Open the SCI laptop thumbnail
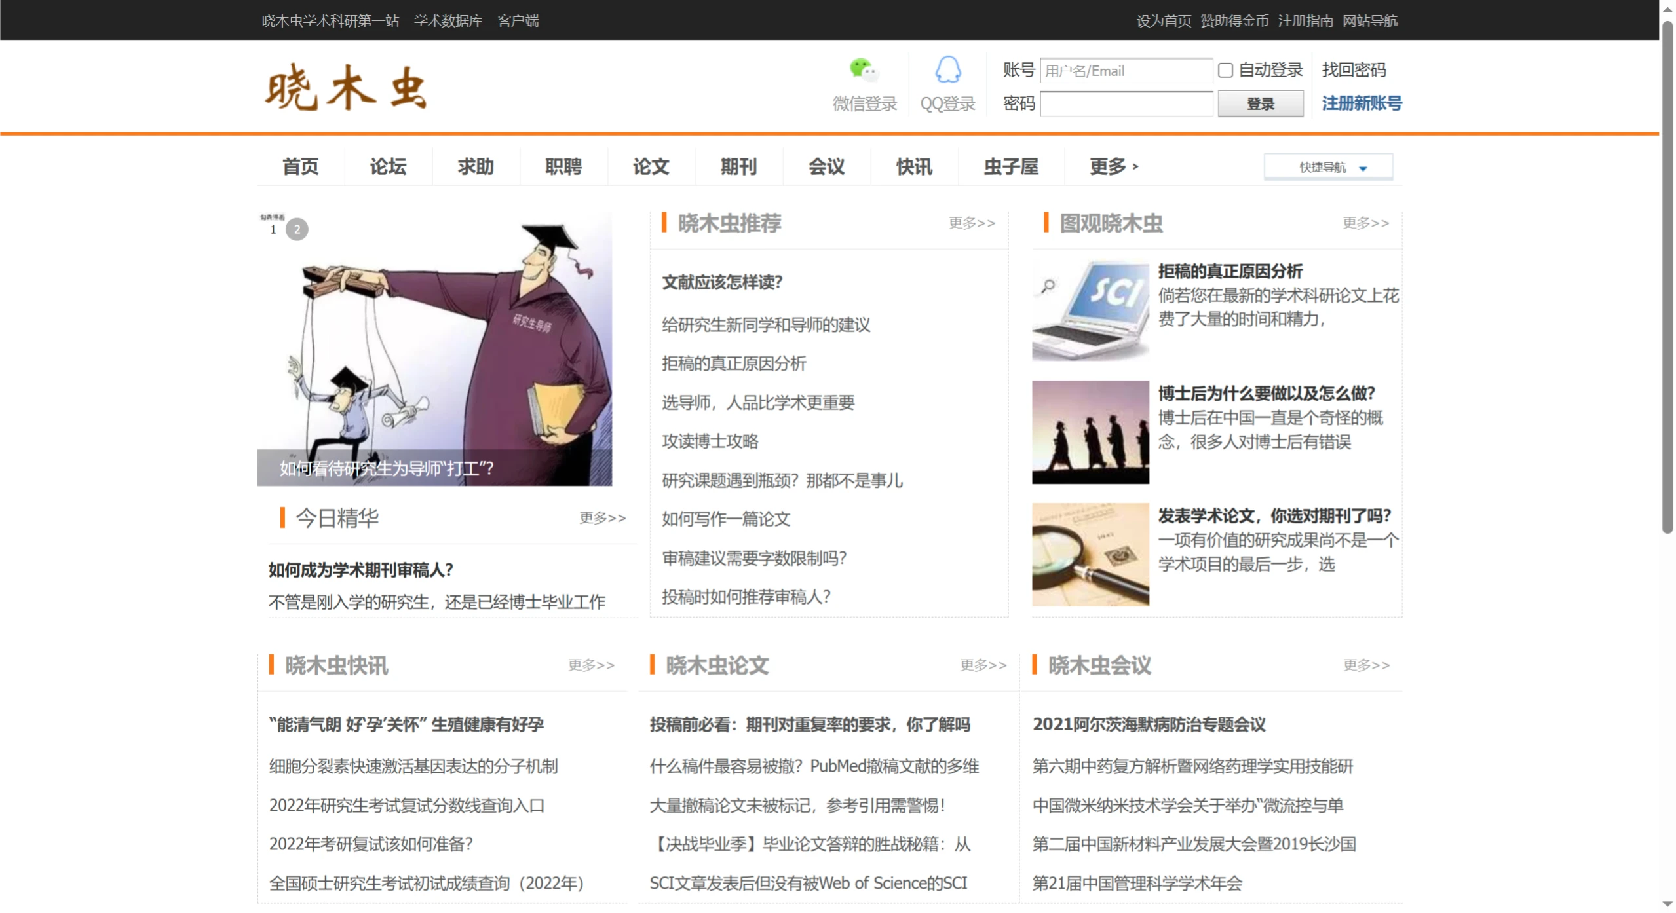 click(1090, 310)
